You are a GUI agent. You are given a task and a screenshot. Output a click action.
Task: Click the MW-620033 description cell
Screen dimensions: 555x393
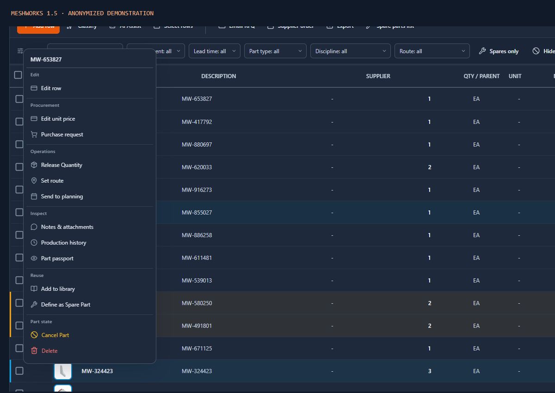click(197, 167)
